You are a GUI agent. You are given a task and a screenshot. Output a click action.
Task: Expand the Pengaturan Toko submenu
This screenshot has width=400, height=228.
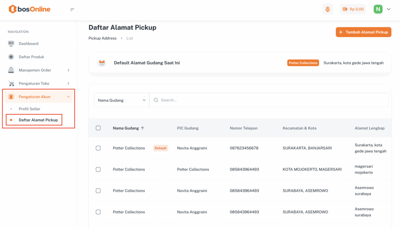68,84
